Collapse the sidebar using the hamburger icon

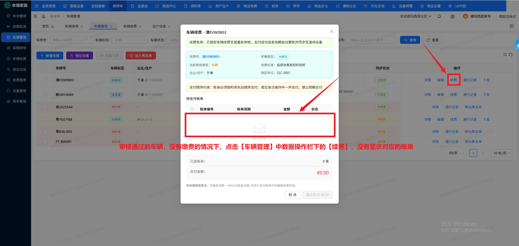[x=35, y=16]
